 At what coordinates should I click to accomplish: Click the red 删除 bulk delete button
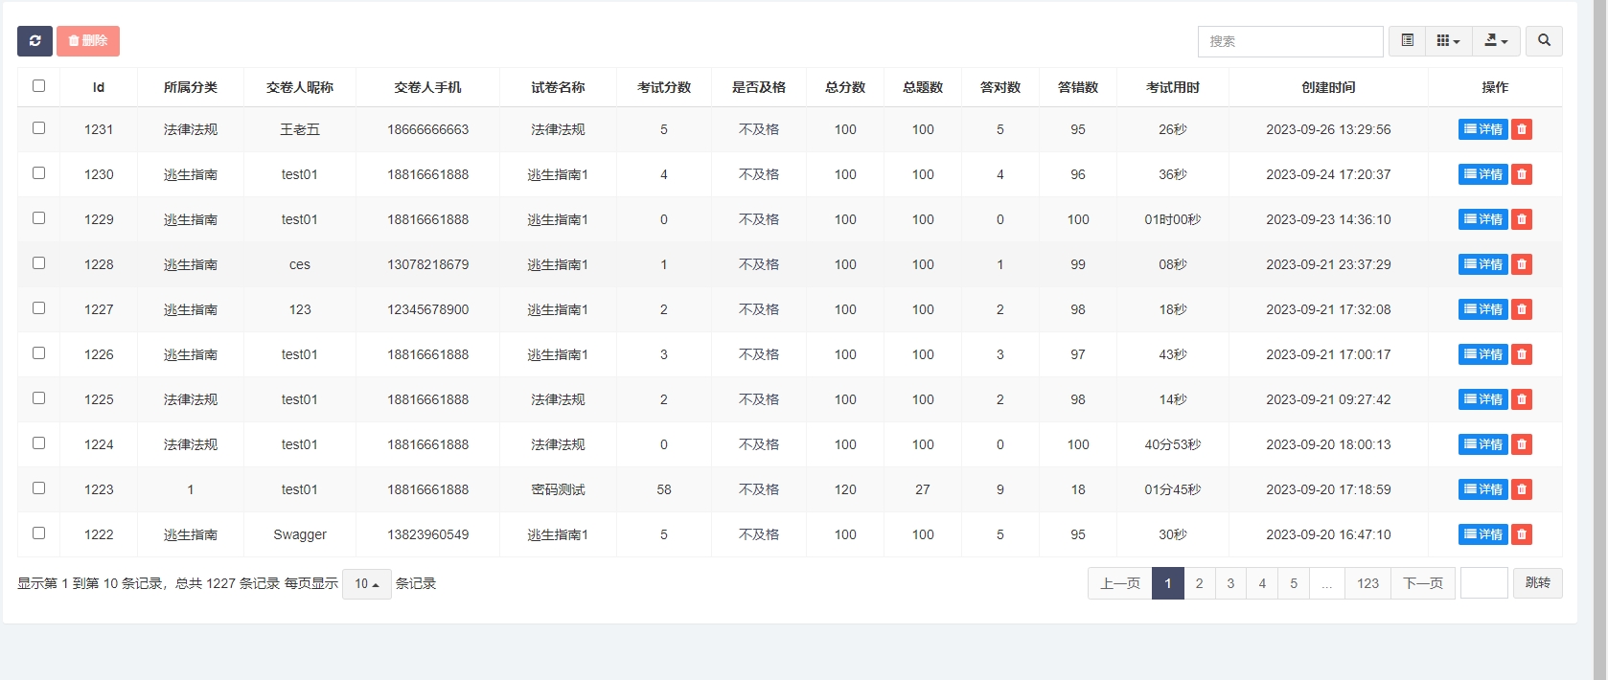[88, 41]
